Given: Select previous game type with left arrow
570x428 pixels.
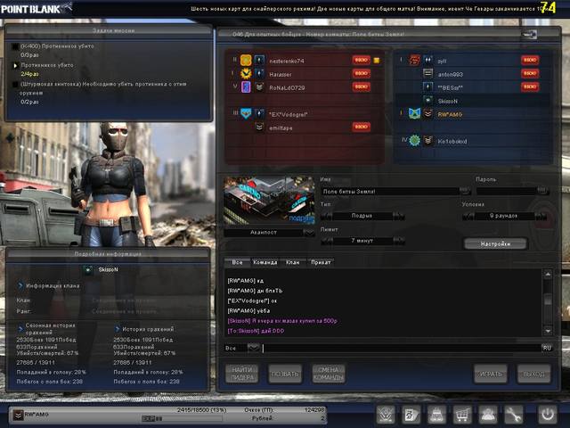Looking at the screenshot, I should click(x=327, y=216).
